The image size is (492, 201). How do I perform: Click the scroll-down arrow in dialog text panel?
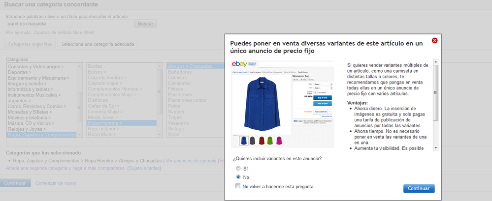pyautogui.click(x=435, y=147)
